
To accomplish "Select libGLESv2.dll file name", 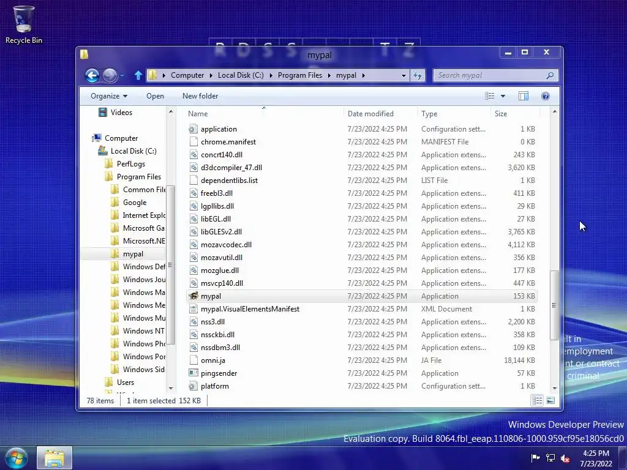I will pyautogui.click(x=221, y=232).
